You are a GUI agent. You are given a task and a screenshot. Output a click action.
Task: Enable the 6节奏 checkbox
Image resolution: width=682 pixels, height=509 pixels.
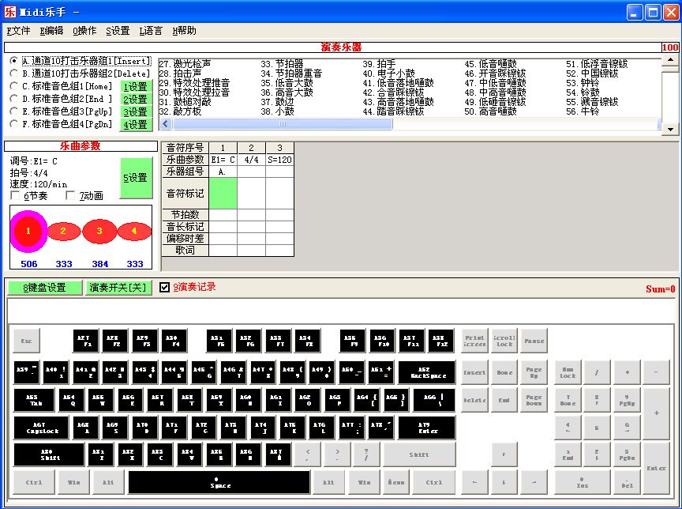point(17,195)
